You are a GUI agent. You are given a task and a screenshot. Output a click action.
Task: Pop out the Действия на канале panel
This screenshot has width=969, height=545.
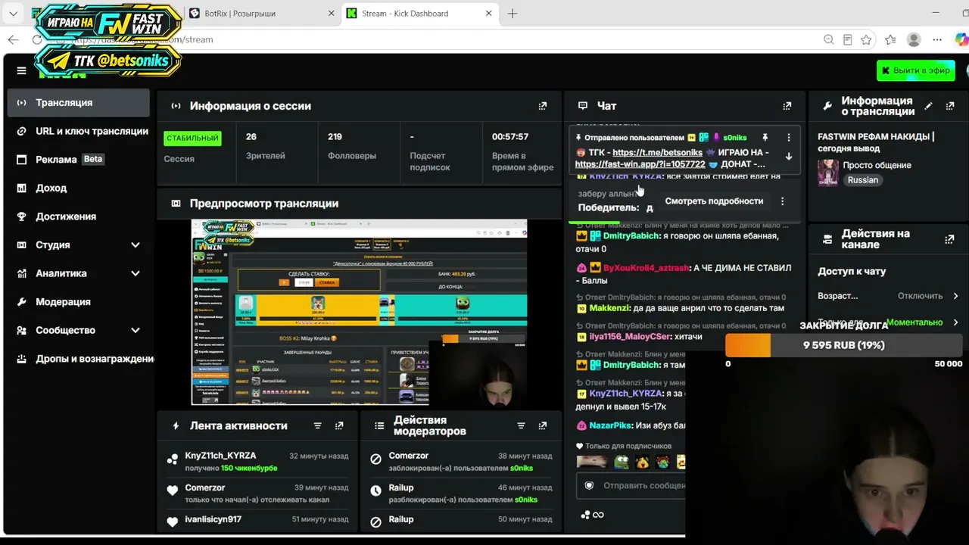(950, 239)
